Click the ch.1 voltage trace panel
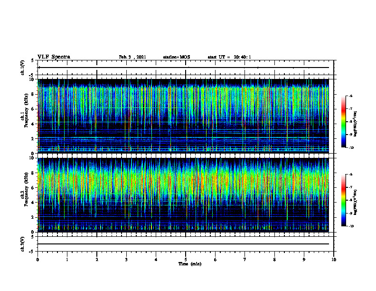 click(186, 68)
